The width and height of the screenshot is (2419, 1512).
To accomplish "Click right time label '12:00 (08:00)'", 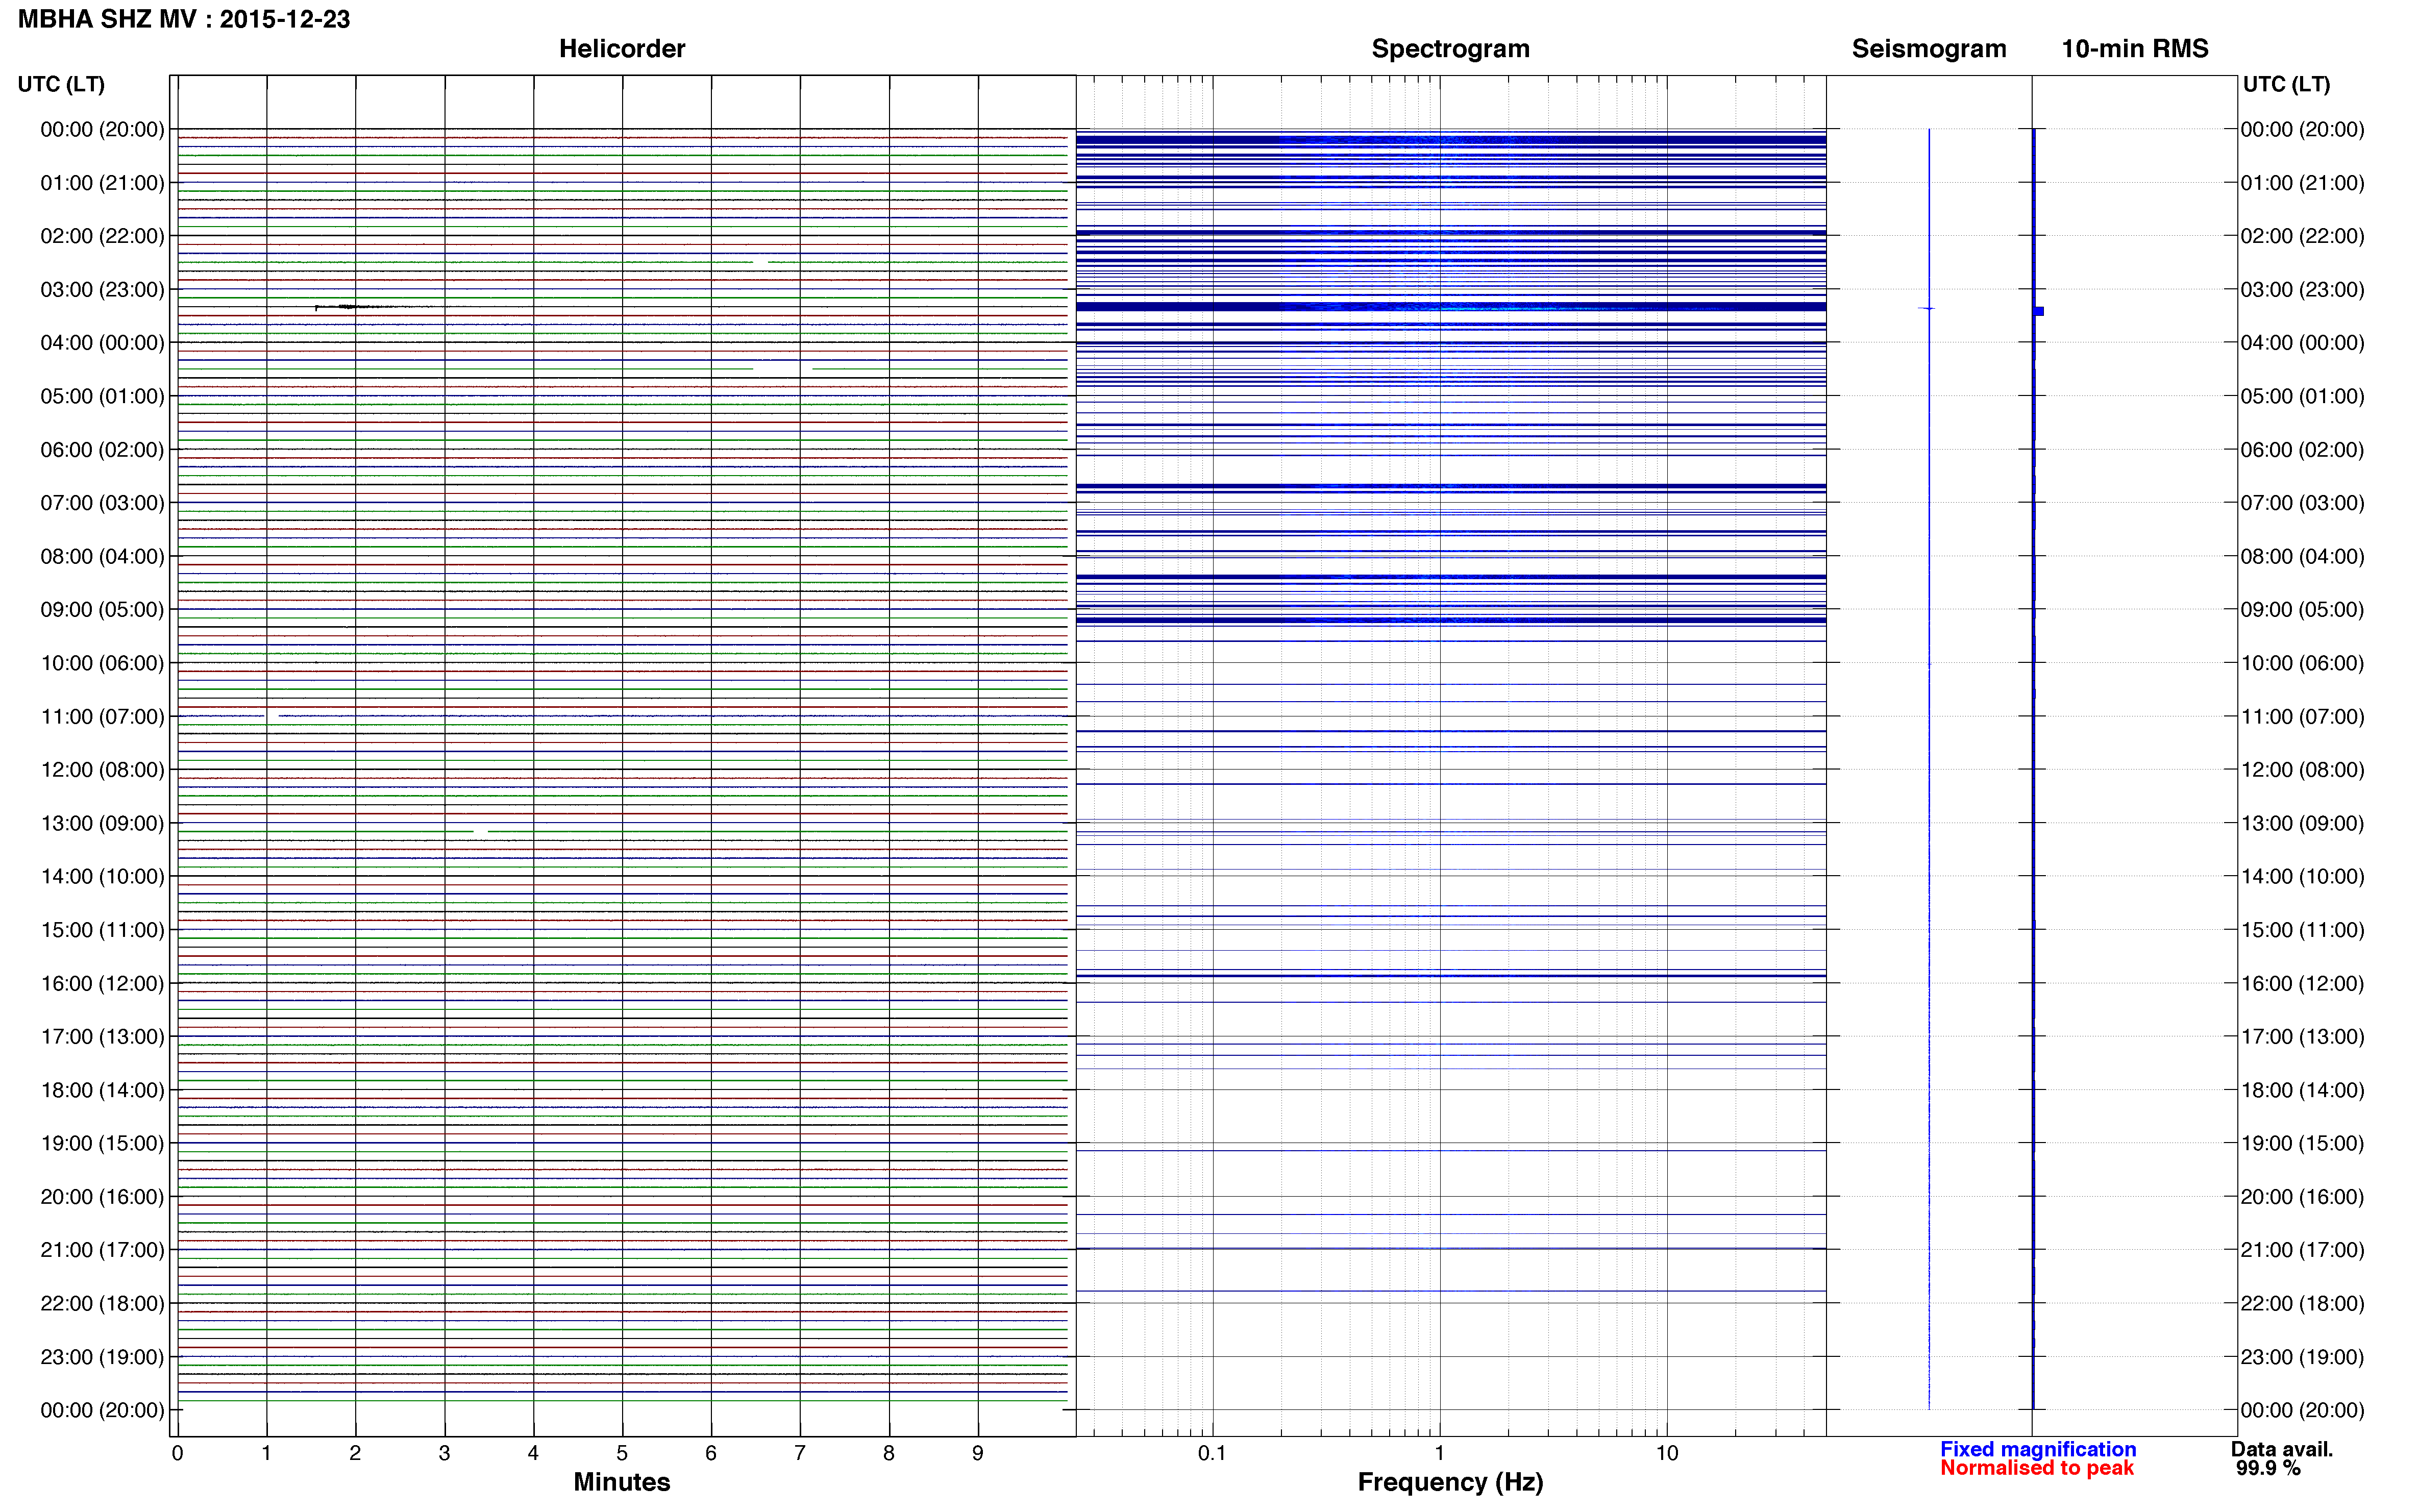I will (2302, 769).
